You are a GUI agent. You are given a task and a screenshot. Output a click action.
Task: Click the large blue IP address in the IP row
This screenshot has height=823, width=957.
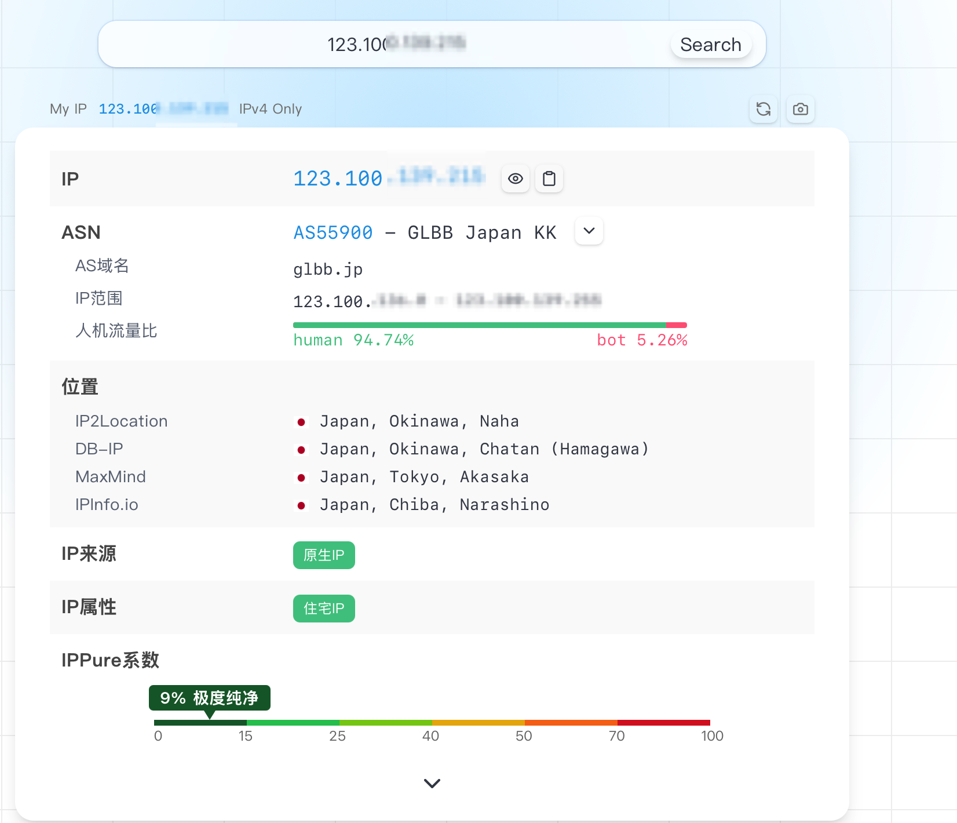388,179
